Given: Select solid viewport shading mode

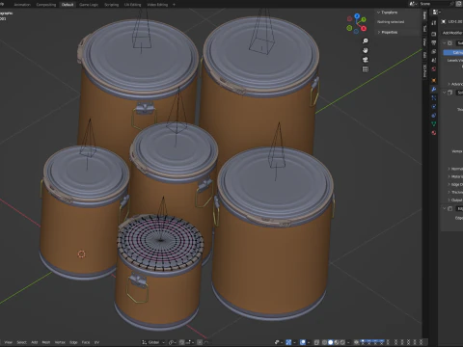Looking at the screenshot, I should tap(330, 342).
